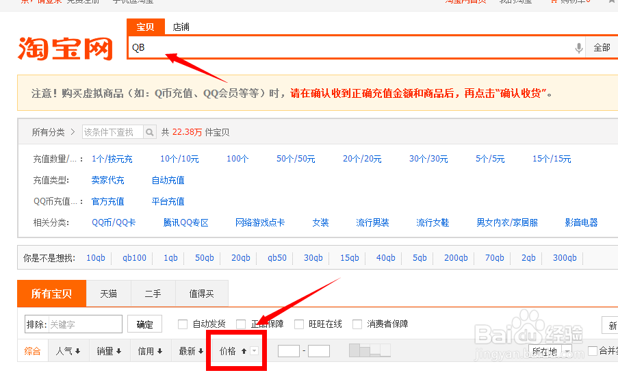Focus the main search box containing QB
The width and height of the screenshot is (618, 375).
351,48
